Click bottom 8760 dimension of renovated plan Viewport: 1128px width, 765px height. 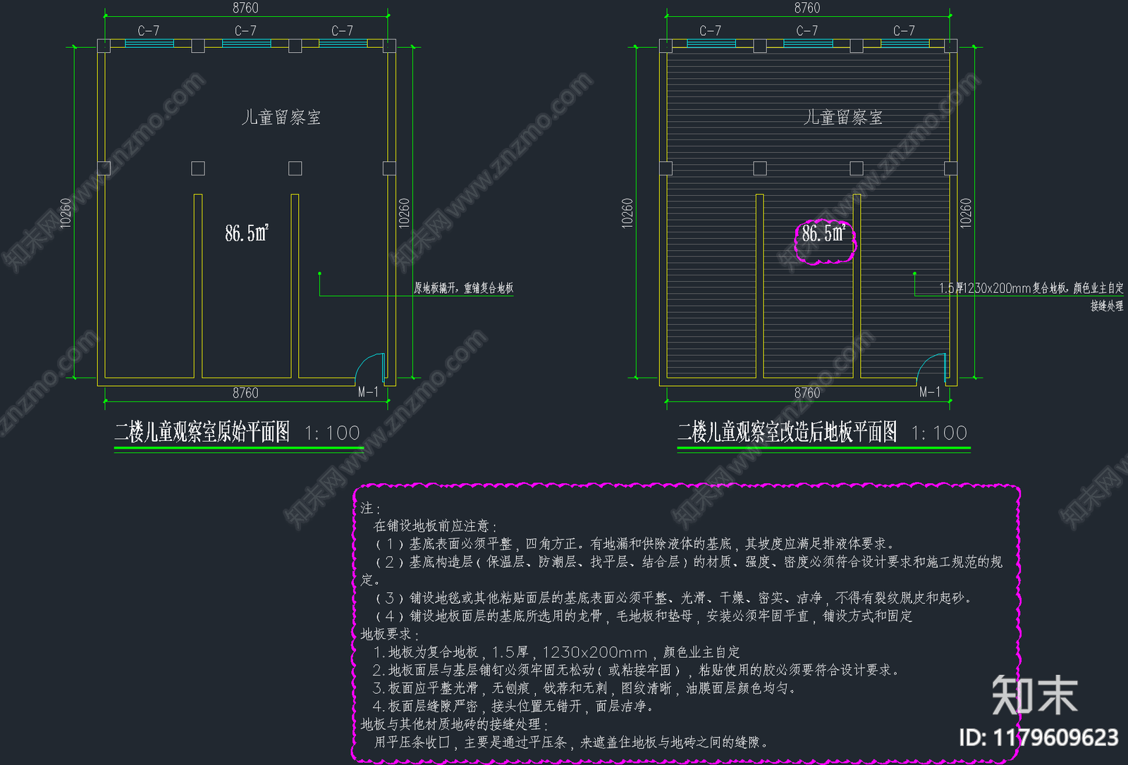pyautogui.click(x=807, y=393)
